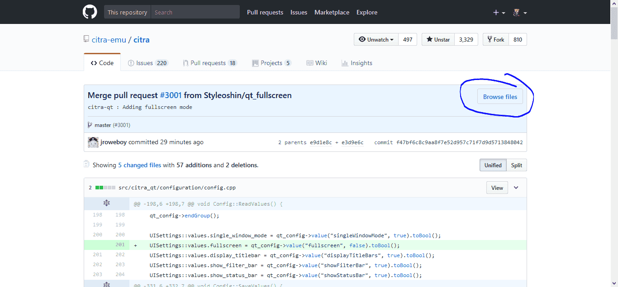Collapse the config.cpp diff with chevron

click(516, 188)
